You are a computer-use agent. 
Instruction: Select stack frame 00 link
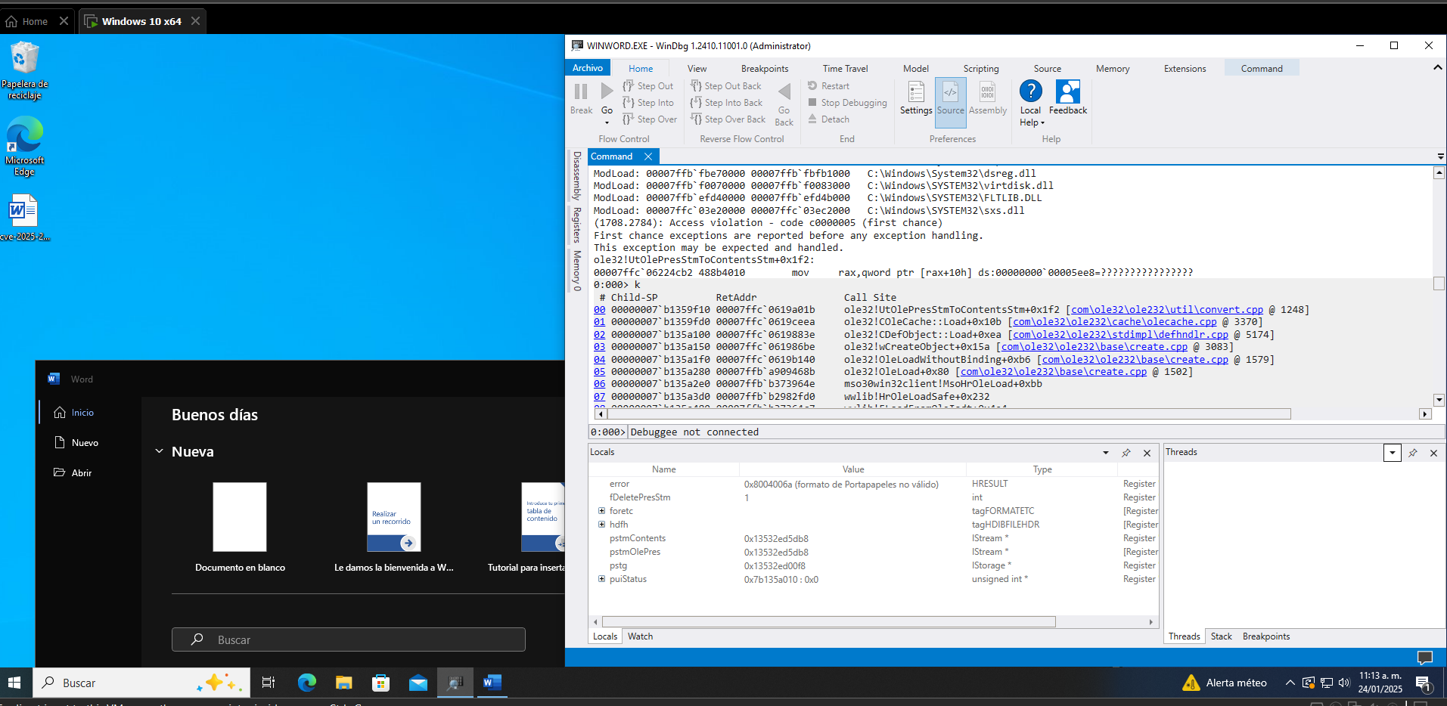[x=599, y=310]
